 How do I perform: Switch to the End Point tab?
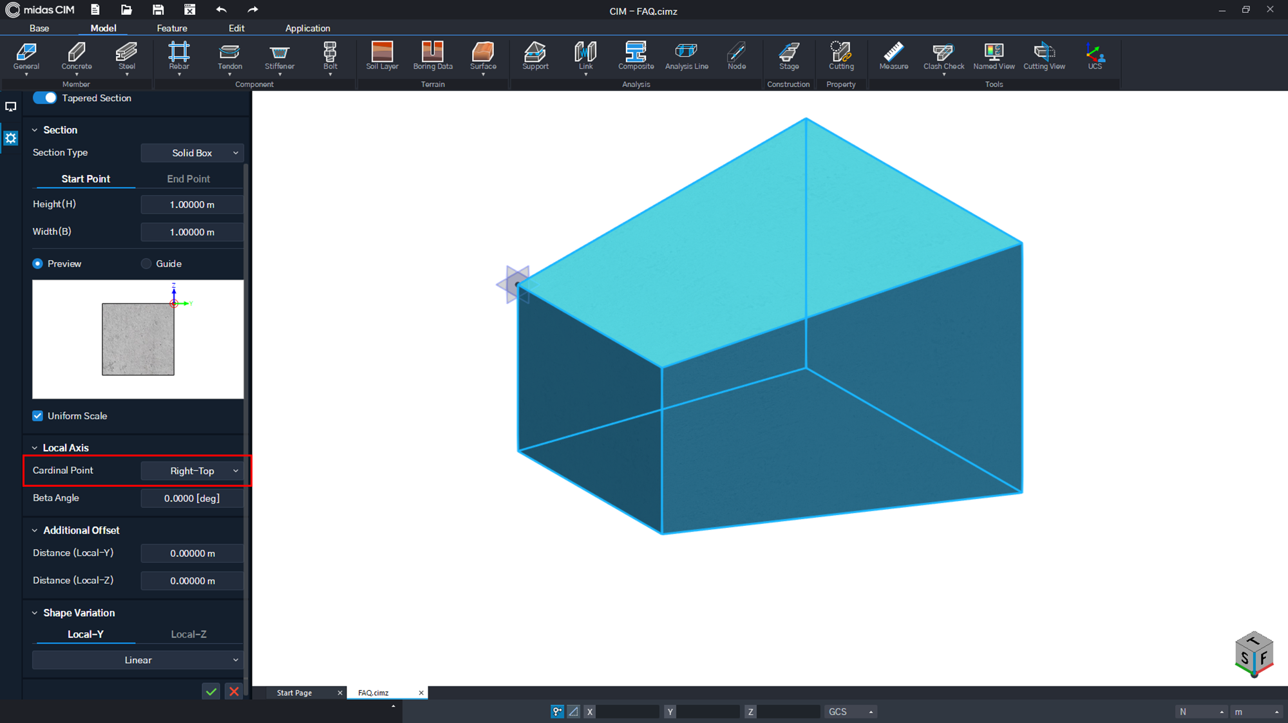click(189, 179)
